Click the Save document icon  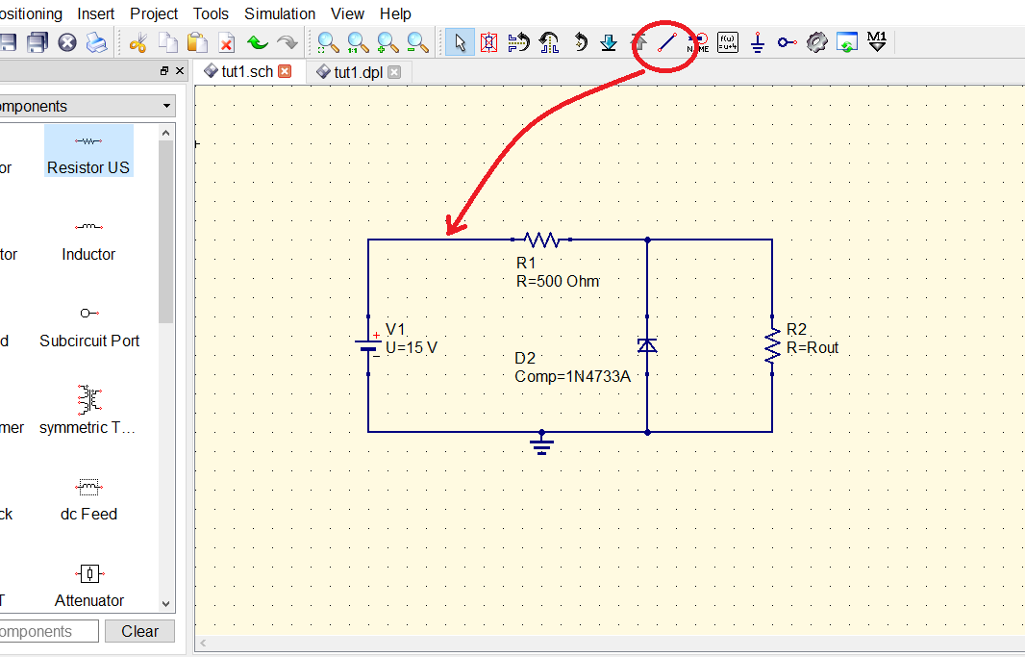coord(8,43)
